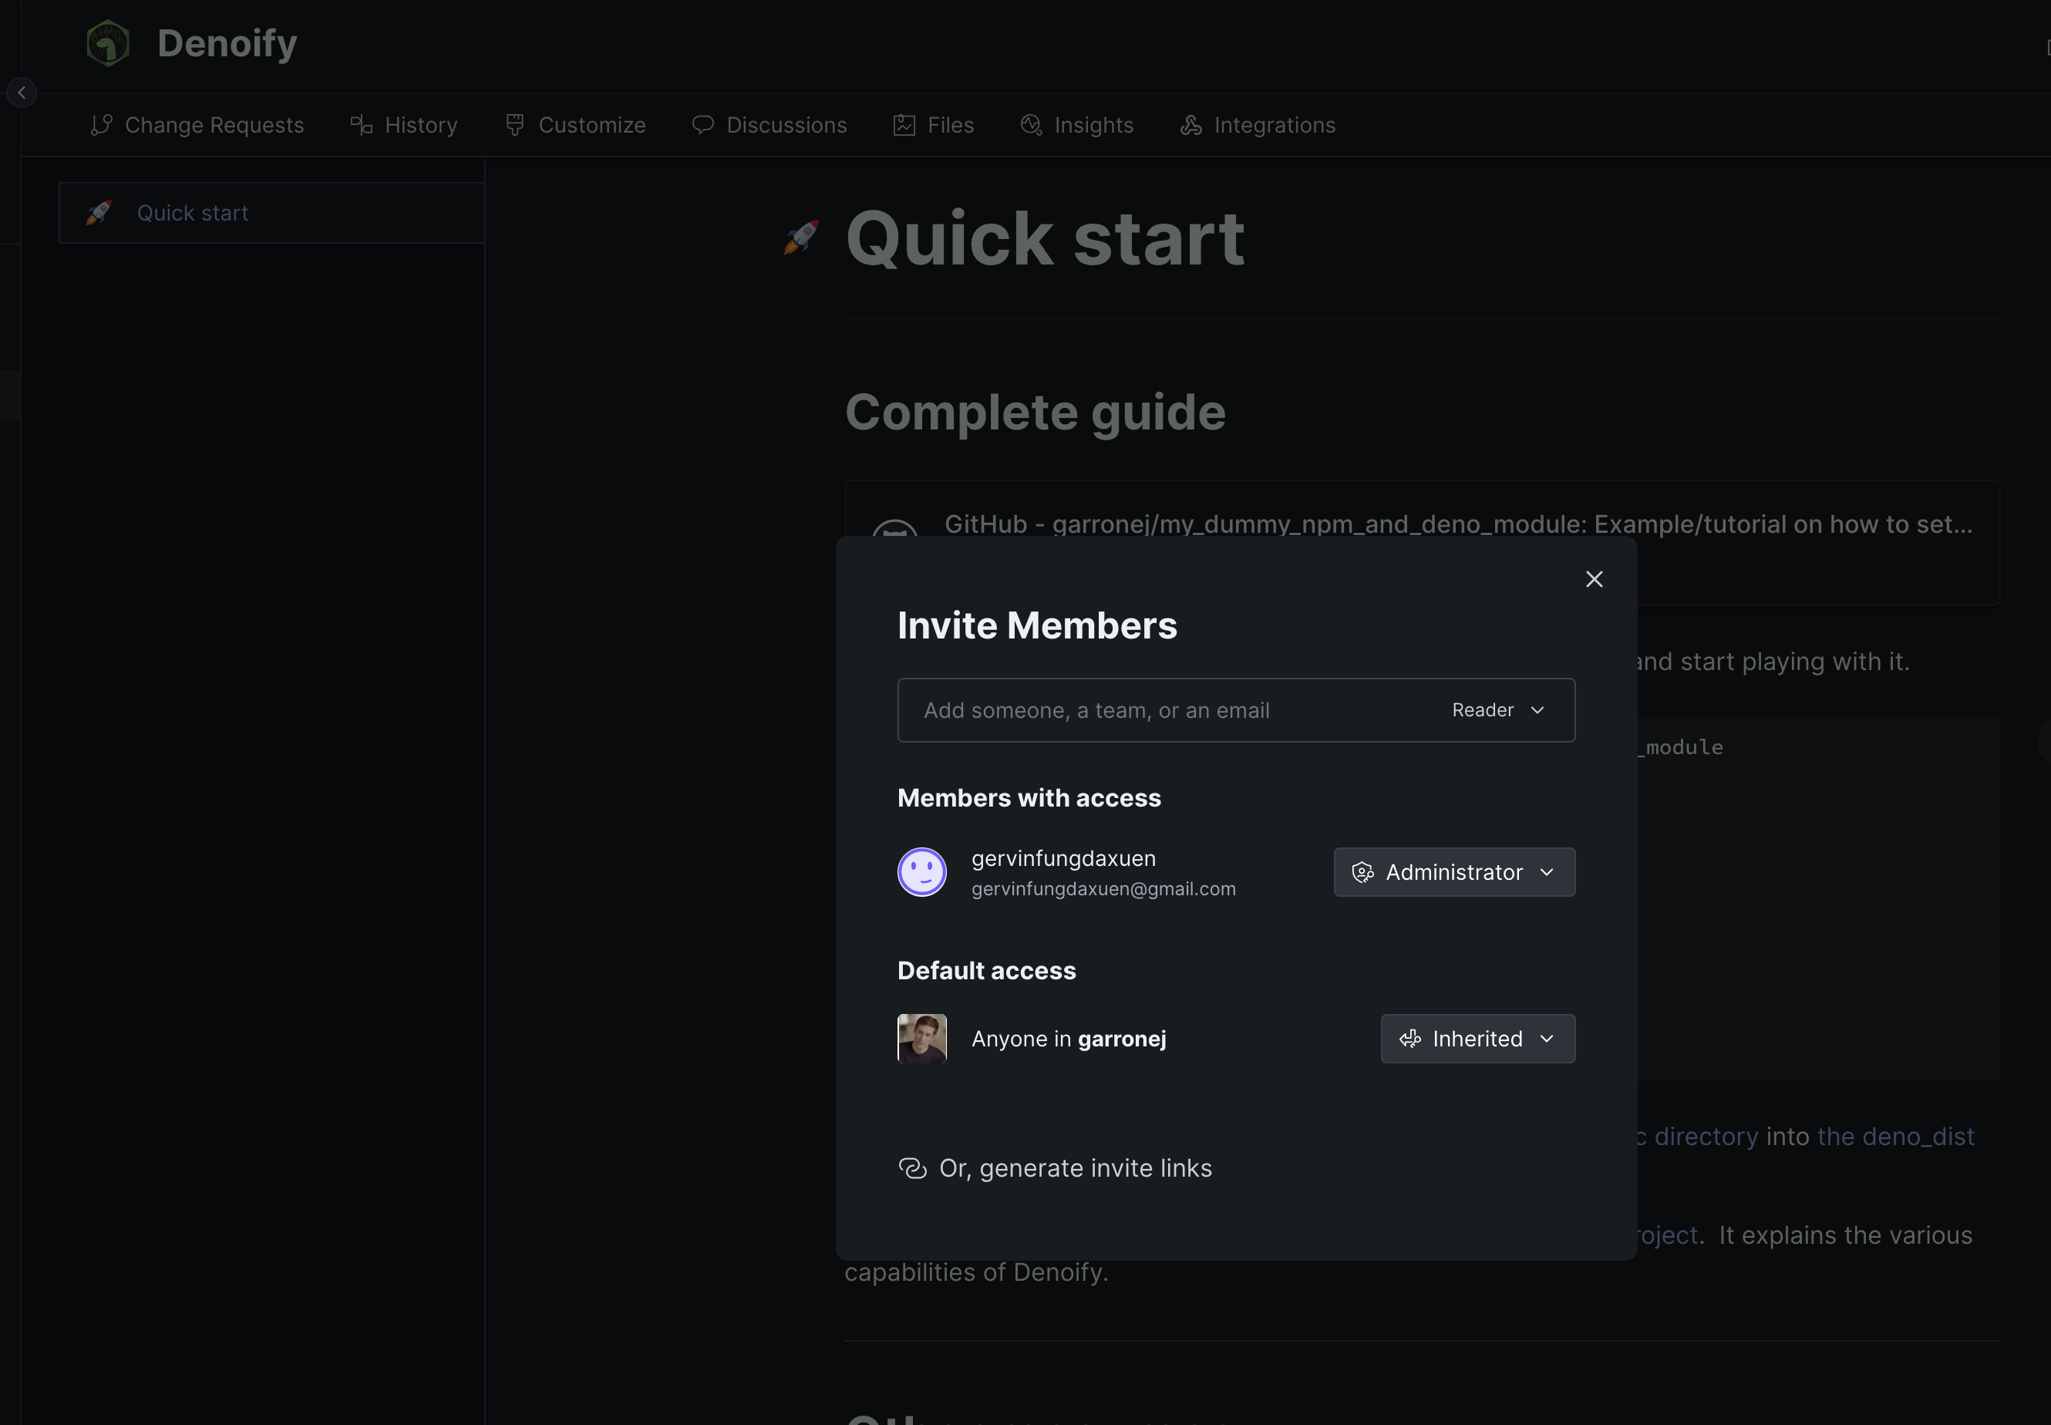Click gervinfungdaxuen's avatar picture
The width and height of the screenshot is (2051, 1425).
click(922, 871)
